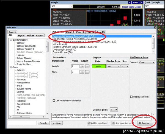The width and height of the screenshot is (165, 134).
Task: Switch to the Signal tab
Action: [x=21, y=35]
